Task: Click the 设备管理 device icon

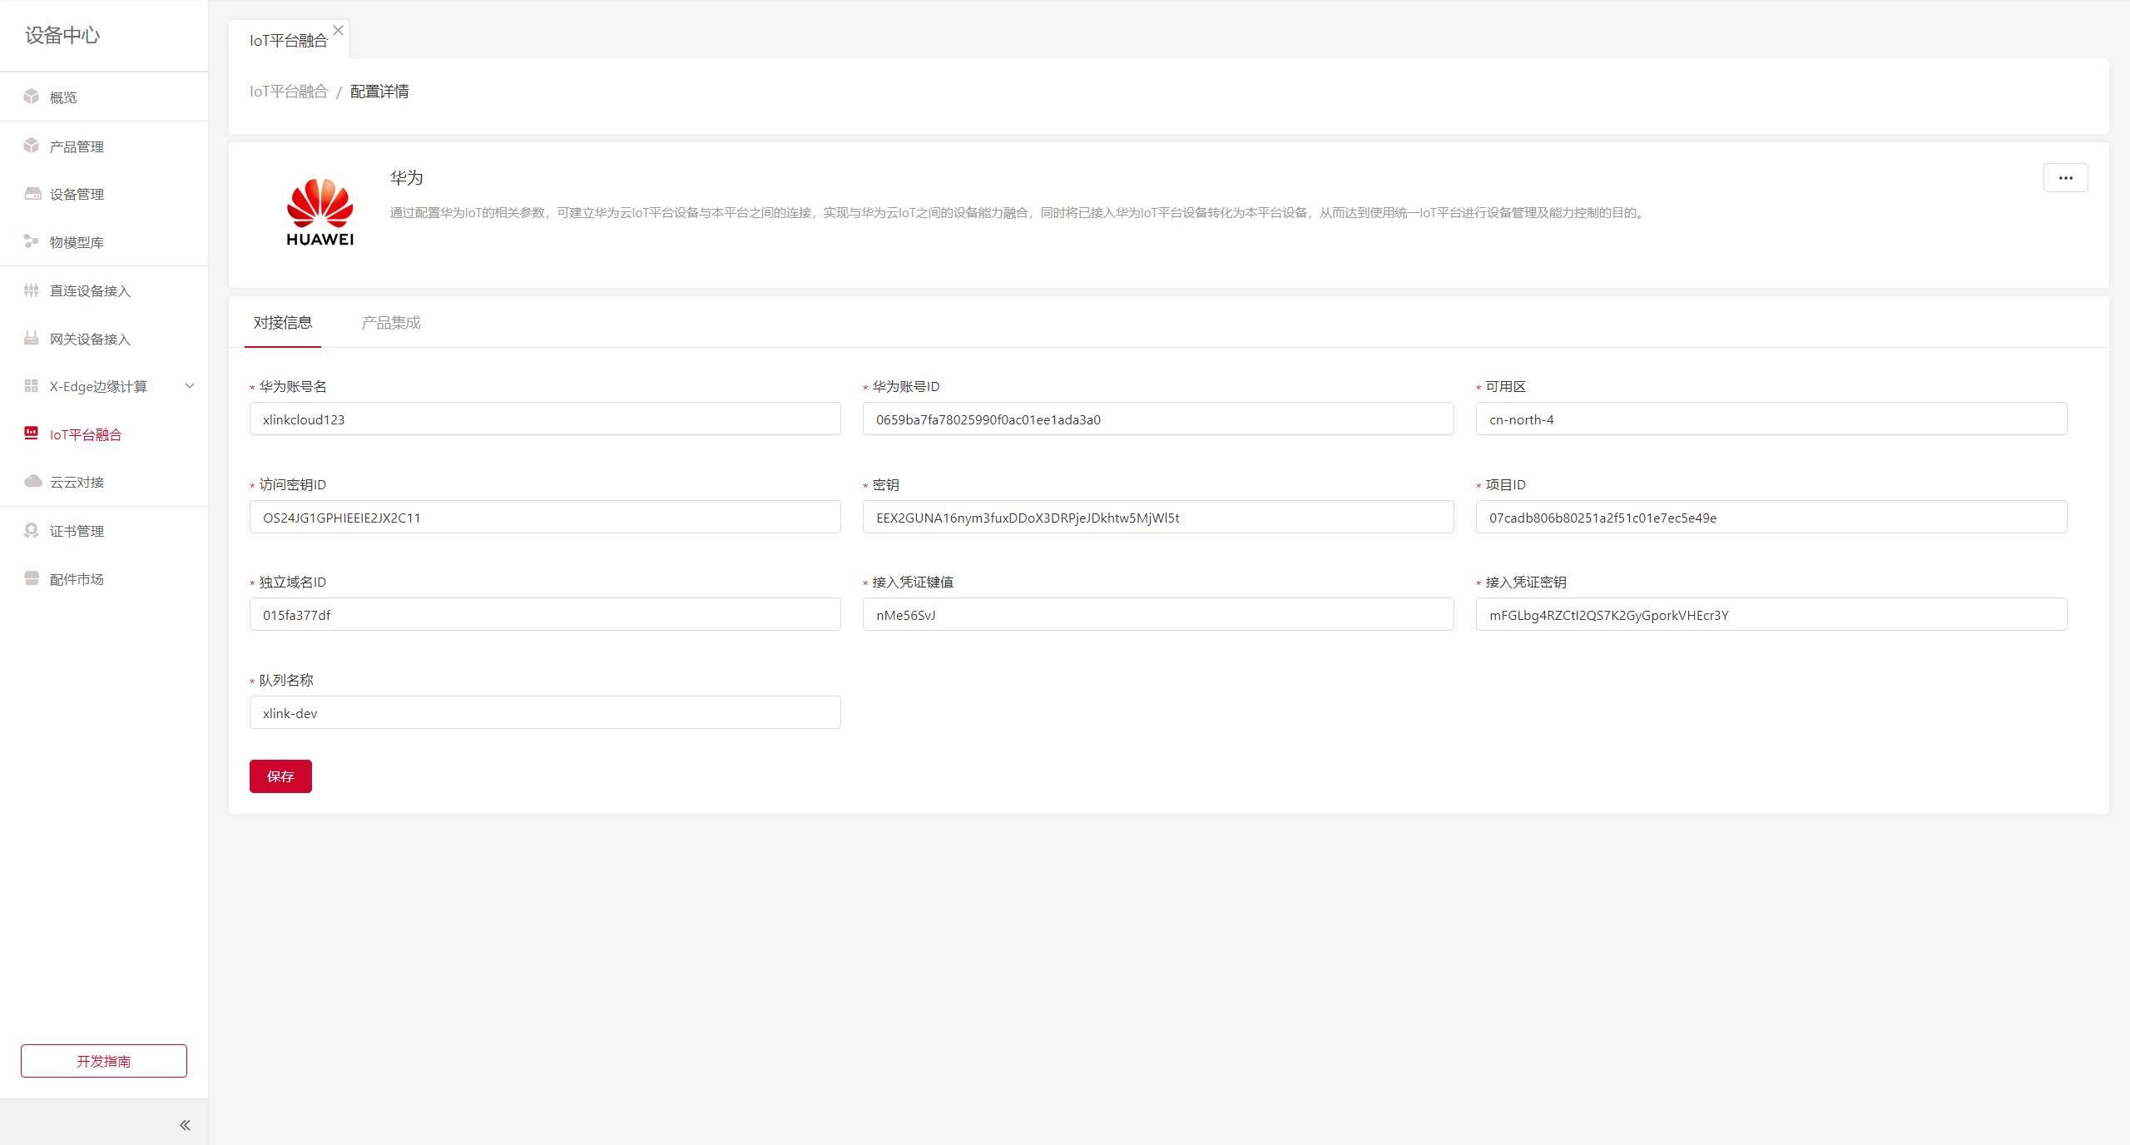Action: coord(32,194)
